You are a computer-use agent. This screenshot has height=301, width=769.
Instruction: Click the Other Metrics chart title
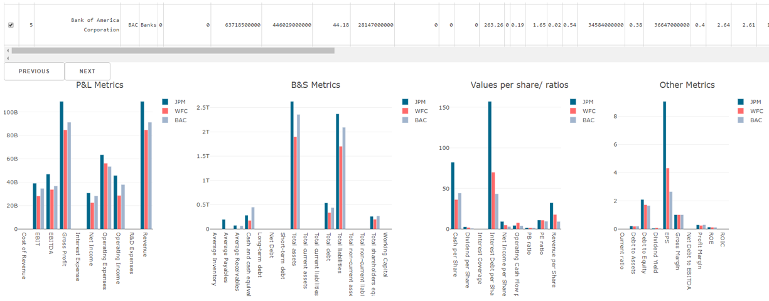pyautogui.click(x=687, y=85)
